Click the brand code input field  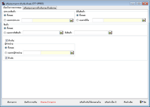pyautogui.click(x=98, y=20)
